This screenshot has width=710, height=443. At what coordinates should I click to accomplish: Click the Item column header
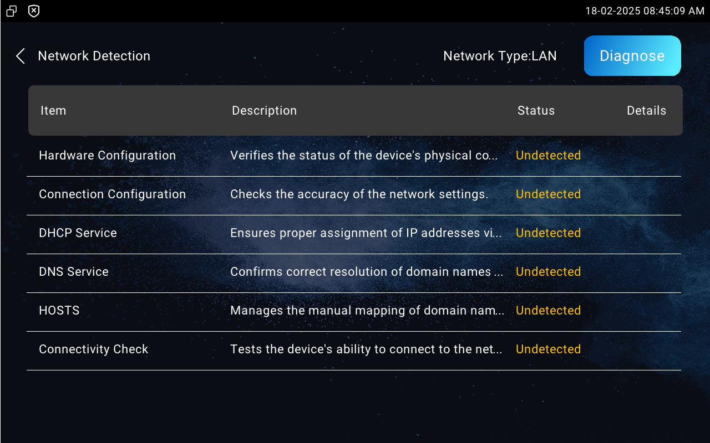pos(53,111)
